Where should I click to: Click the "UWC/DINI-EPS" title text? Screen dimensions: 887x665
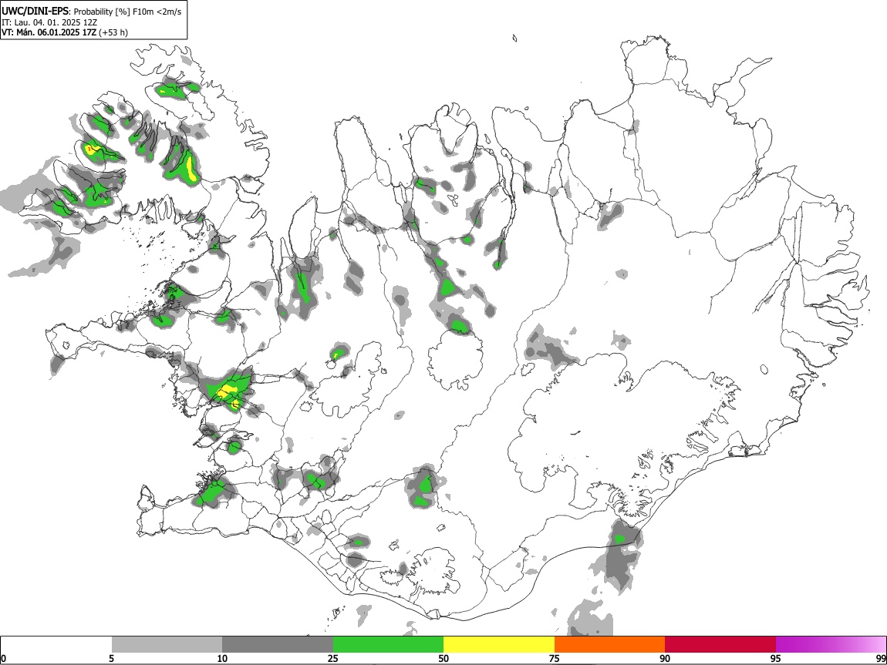tap(36, 12)
